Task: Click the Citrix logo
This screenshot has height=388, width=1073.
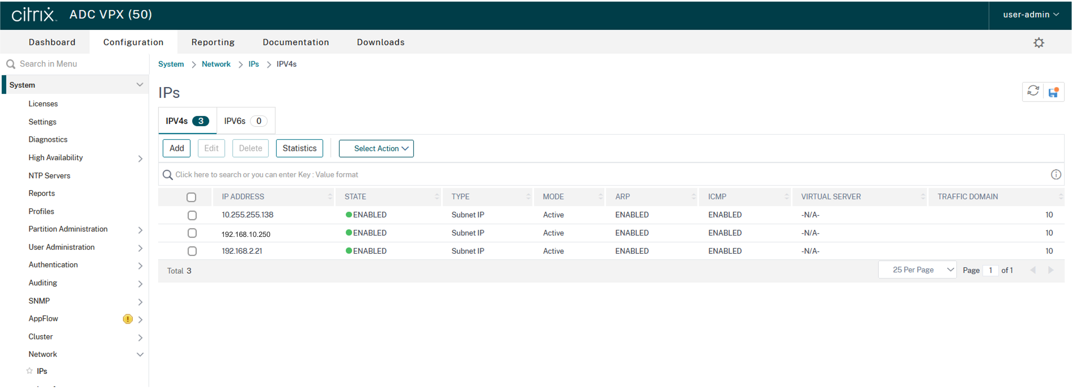Action: 33,14
